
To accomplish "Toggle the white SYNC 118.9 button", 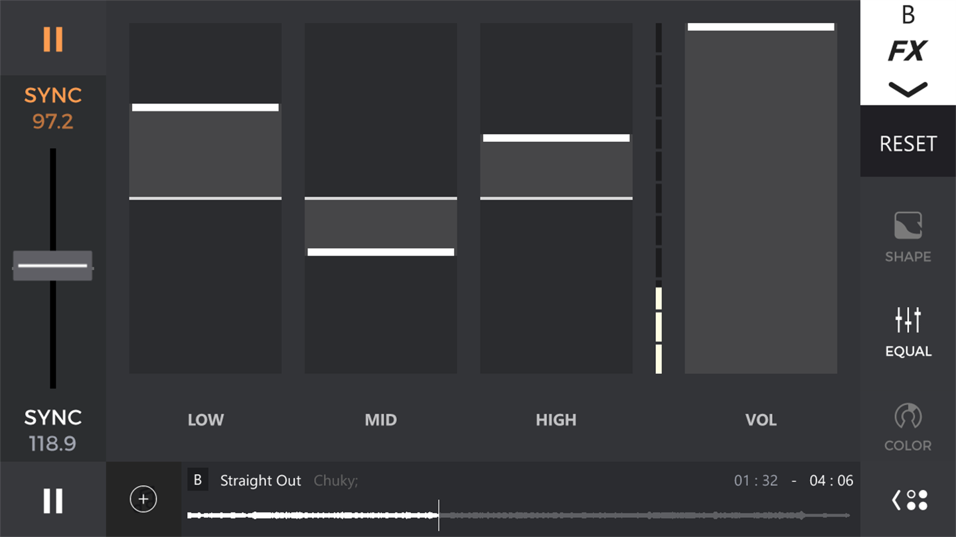I will (x=52, y=430).
